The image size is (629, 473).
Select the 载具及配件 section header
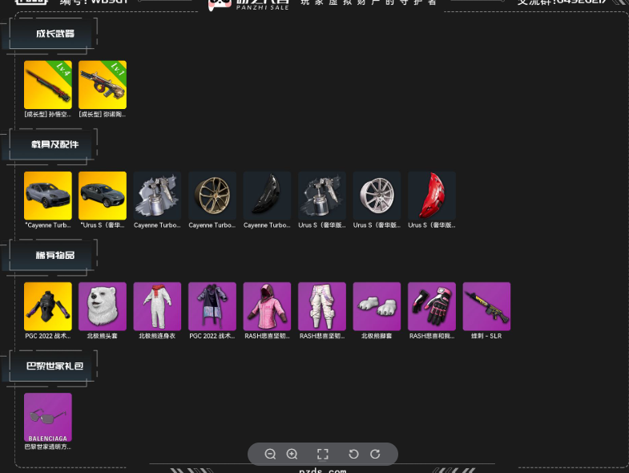[x=54, y=144]
